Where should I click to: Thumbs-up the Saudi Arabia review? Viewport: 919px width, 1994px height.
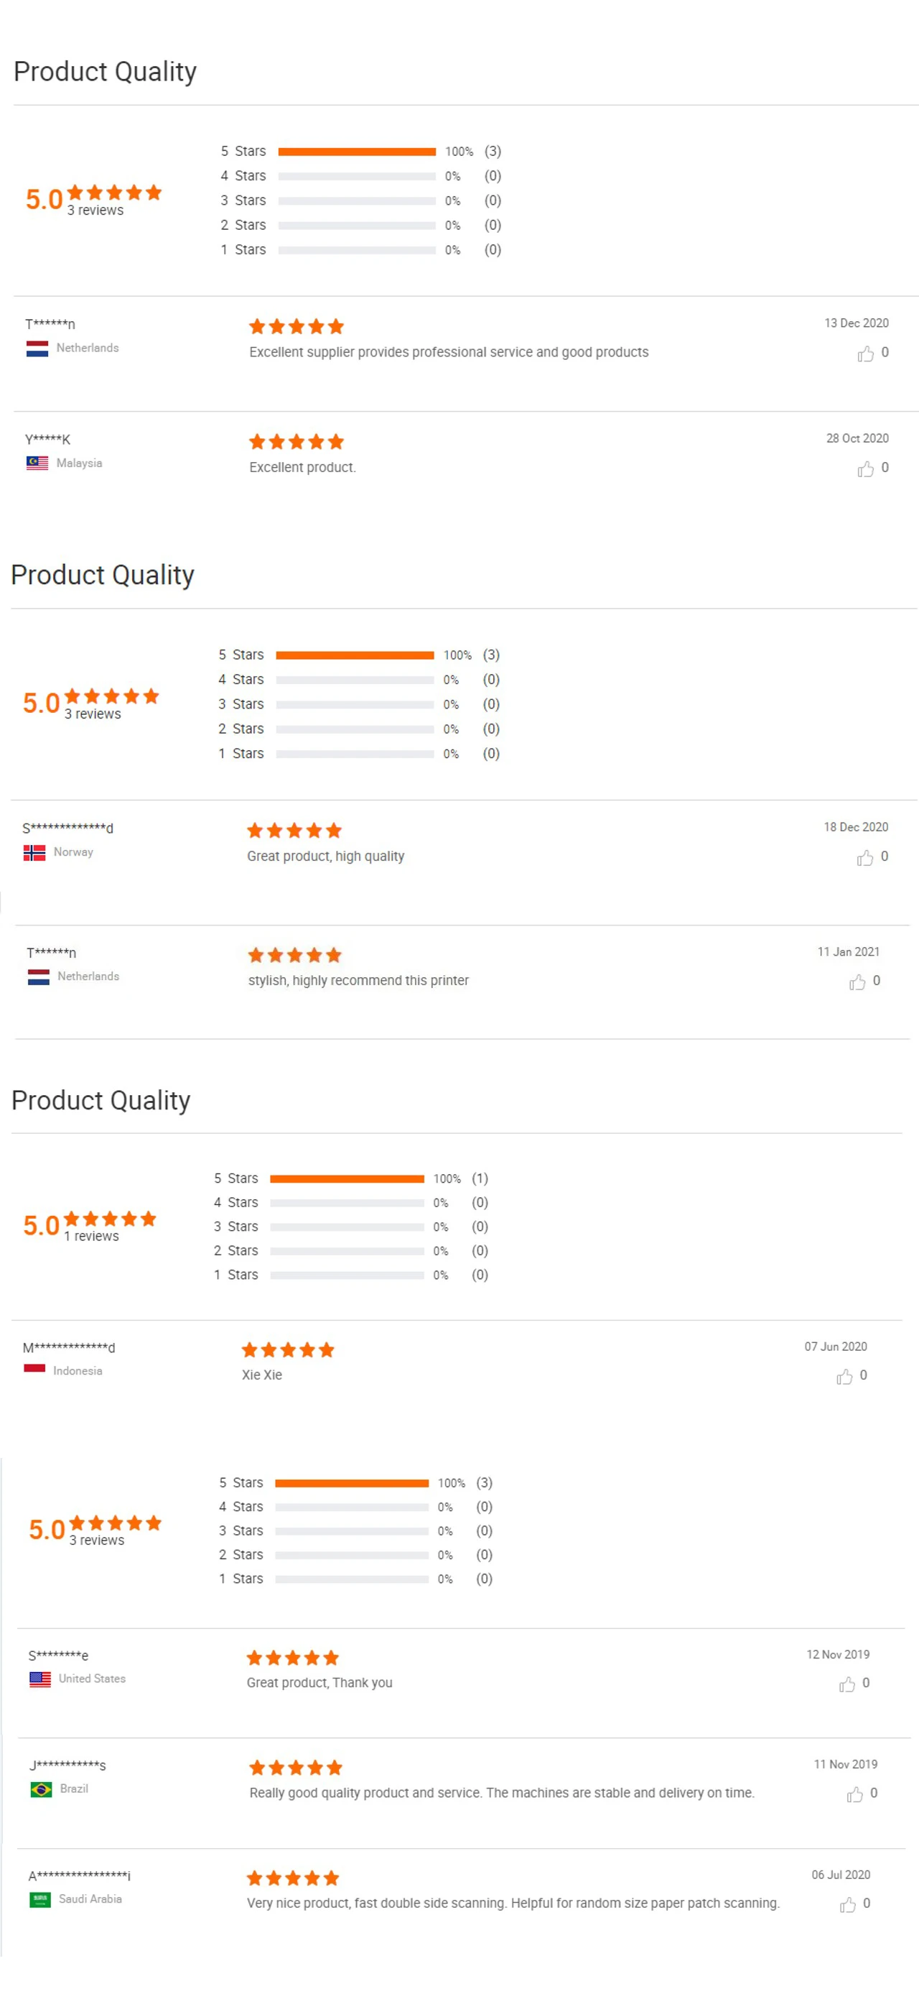tap(848, 1903)
